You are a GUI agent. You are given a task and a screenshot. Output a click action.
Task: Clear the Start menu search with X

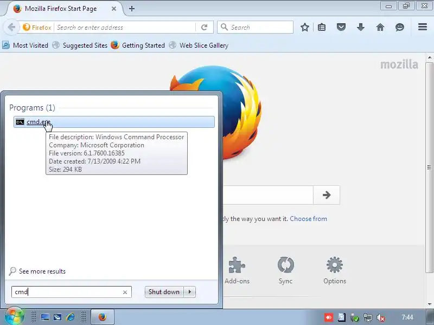[125, 292]
